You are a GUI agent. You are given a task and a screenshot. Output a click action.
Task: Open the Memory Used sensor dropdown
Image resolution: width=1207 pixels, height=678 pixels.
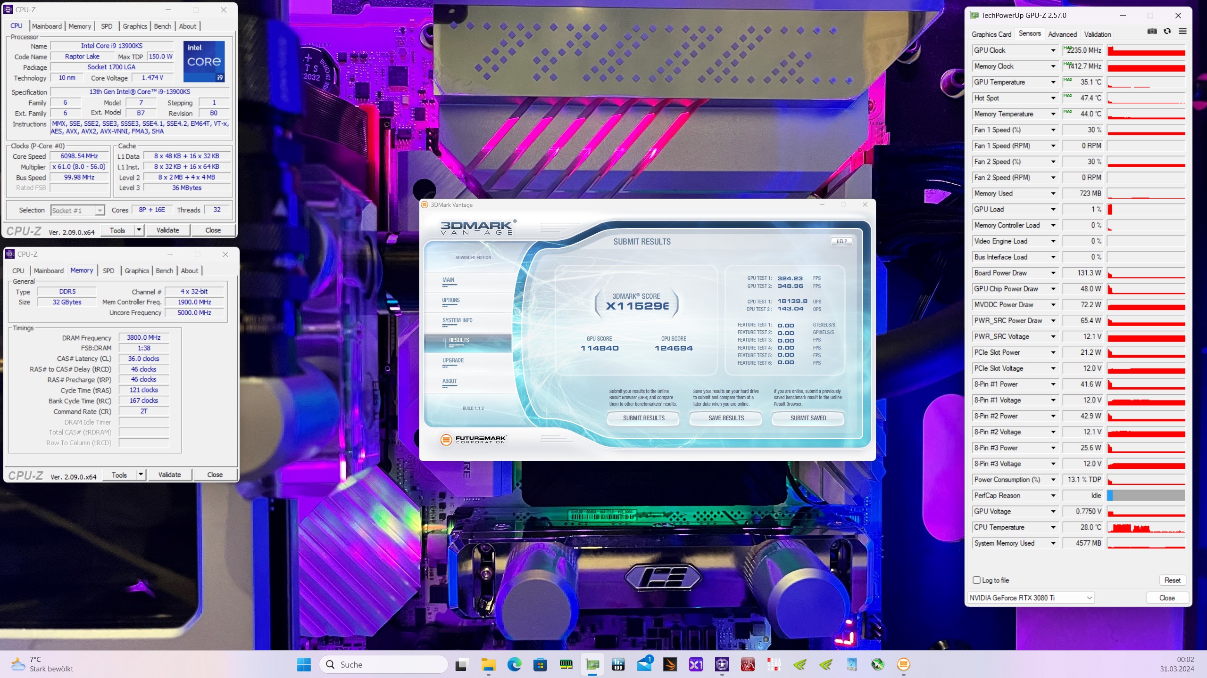click(1053, 194)
